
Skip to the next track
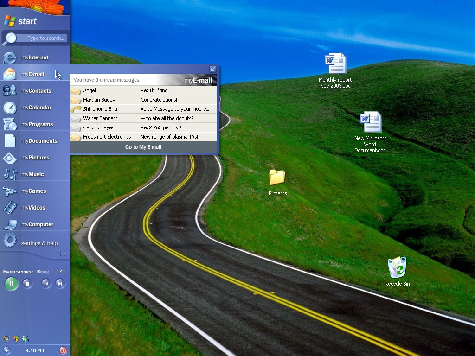pyautogui.click(x=60, y=284)
